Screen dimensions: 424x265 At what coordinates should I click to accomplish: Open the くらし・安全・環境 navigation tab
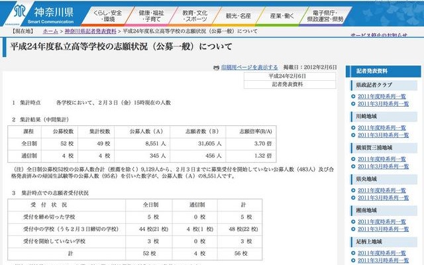coord(107,16)
